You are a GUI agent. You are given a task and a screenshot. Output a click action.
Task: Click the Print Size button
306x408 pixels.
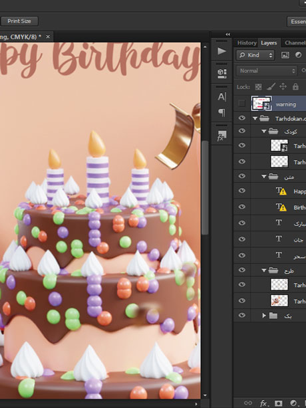(x=19, y=21)
